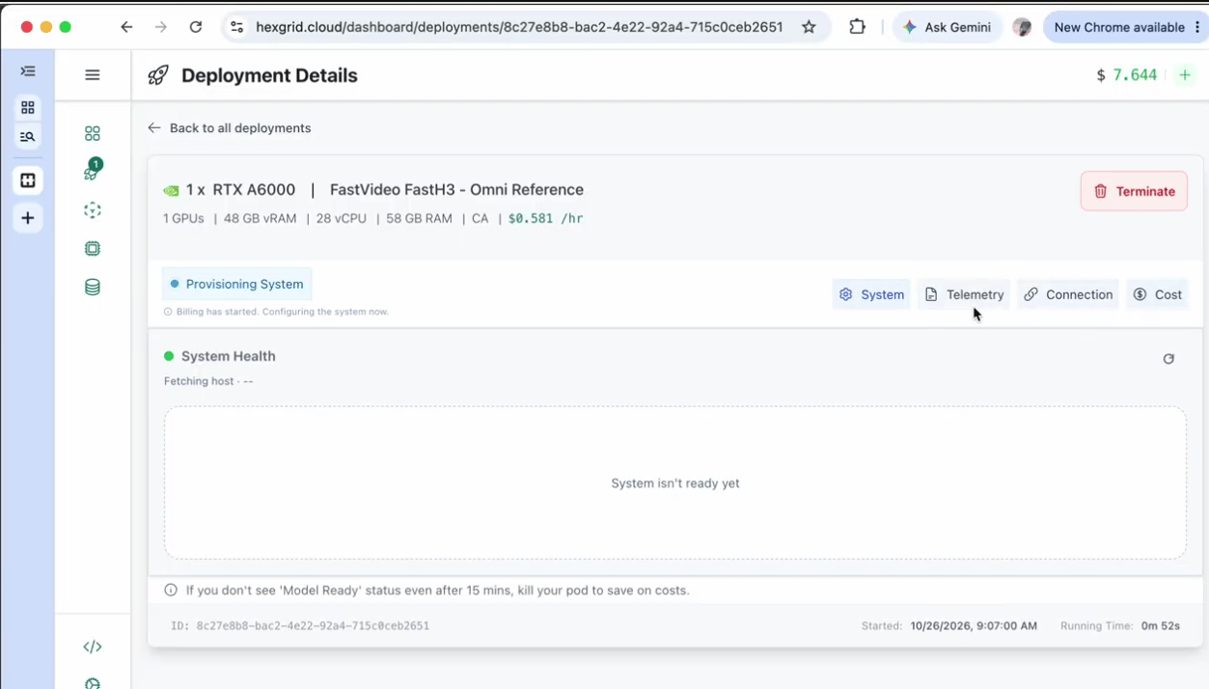Switch to the System tab
Viewport: 1209px width, 689px height.
click(871, 294)
